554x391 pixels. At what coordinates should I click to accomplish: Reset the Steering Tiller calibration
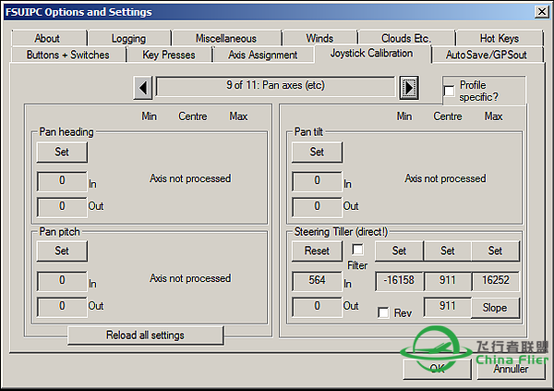pos(317,250)
